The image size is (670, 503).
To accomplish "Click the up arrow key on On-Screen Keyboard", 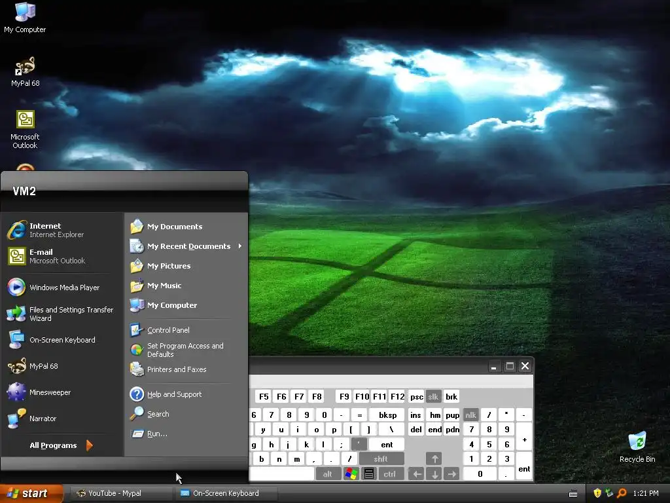I will click(434, 459).
